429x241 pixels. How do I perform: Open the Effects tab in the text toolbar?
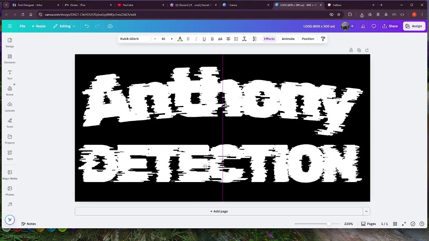click(x=269, y=39)
